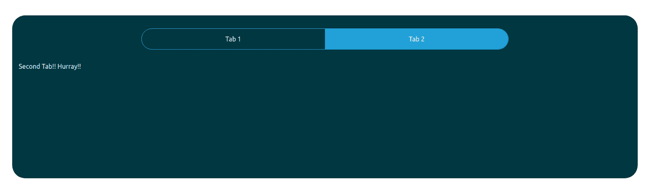Click the 'Second Tab!! Hurray!!' text
Image resolution: width=656 pixels, height=190 pixels.
[x=50, y=67]
